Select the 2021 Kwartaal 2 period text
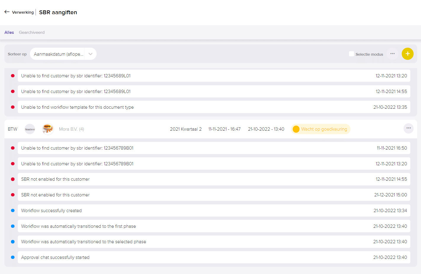The width and height of the screenshot is (421, 274). [x=186, y=129]
